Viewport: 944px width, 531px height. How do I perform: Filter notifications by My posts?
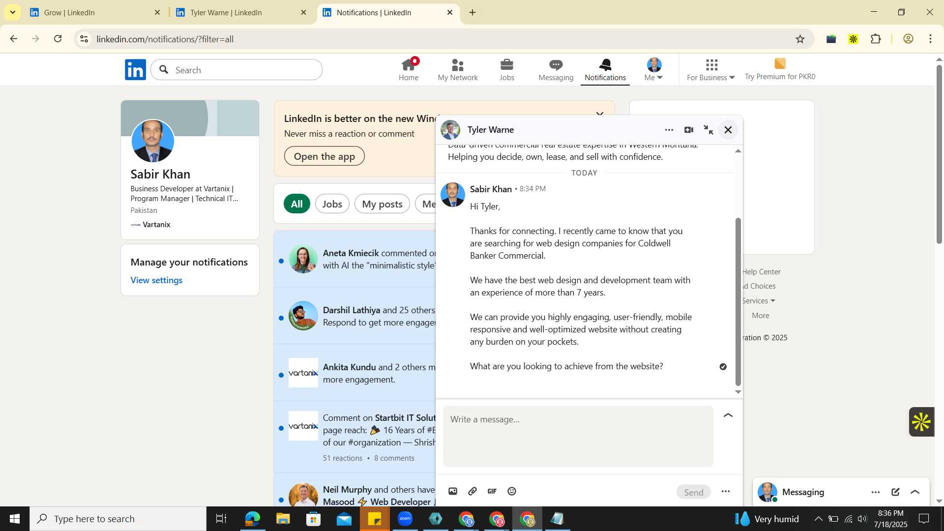pos(382,204)
